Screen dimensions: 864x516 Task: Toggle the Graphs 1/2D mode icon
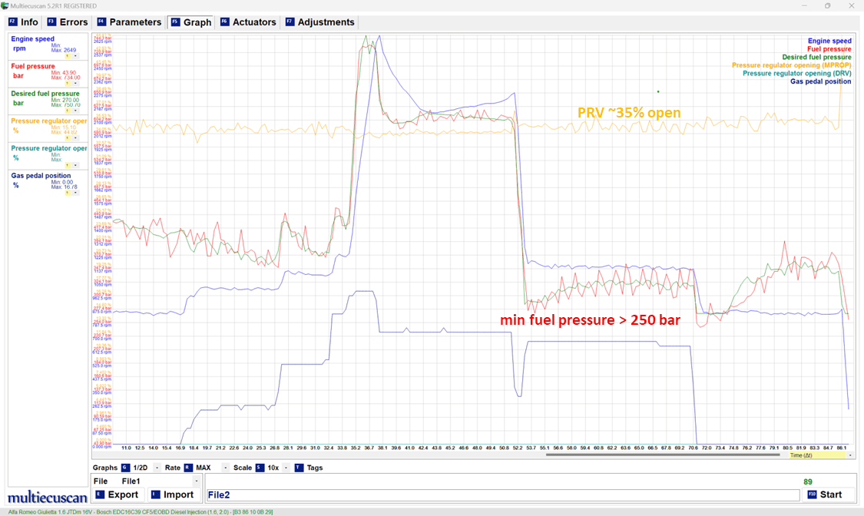125,468
